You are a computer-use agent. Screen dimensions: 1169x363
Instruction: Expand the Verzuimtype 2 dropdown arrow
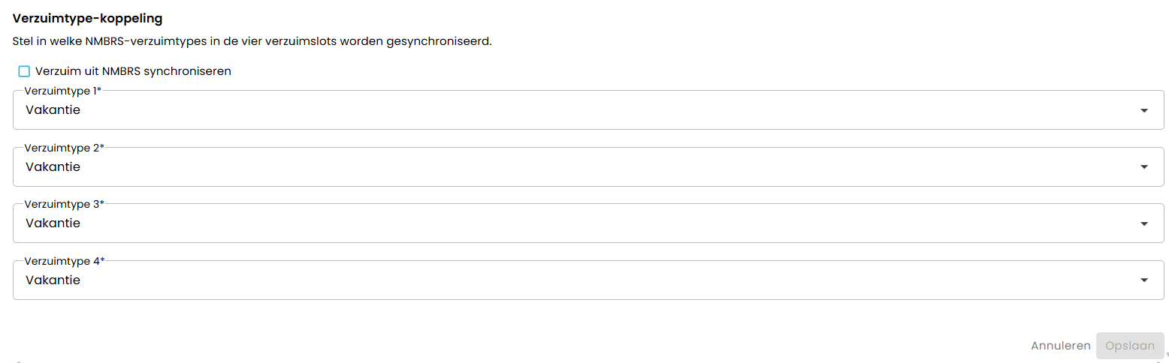tap(1144, 167)
